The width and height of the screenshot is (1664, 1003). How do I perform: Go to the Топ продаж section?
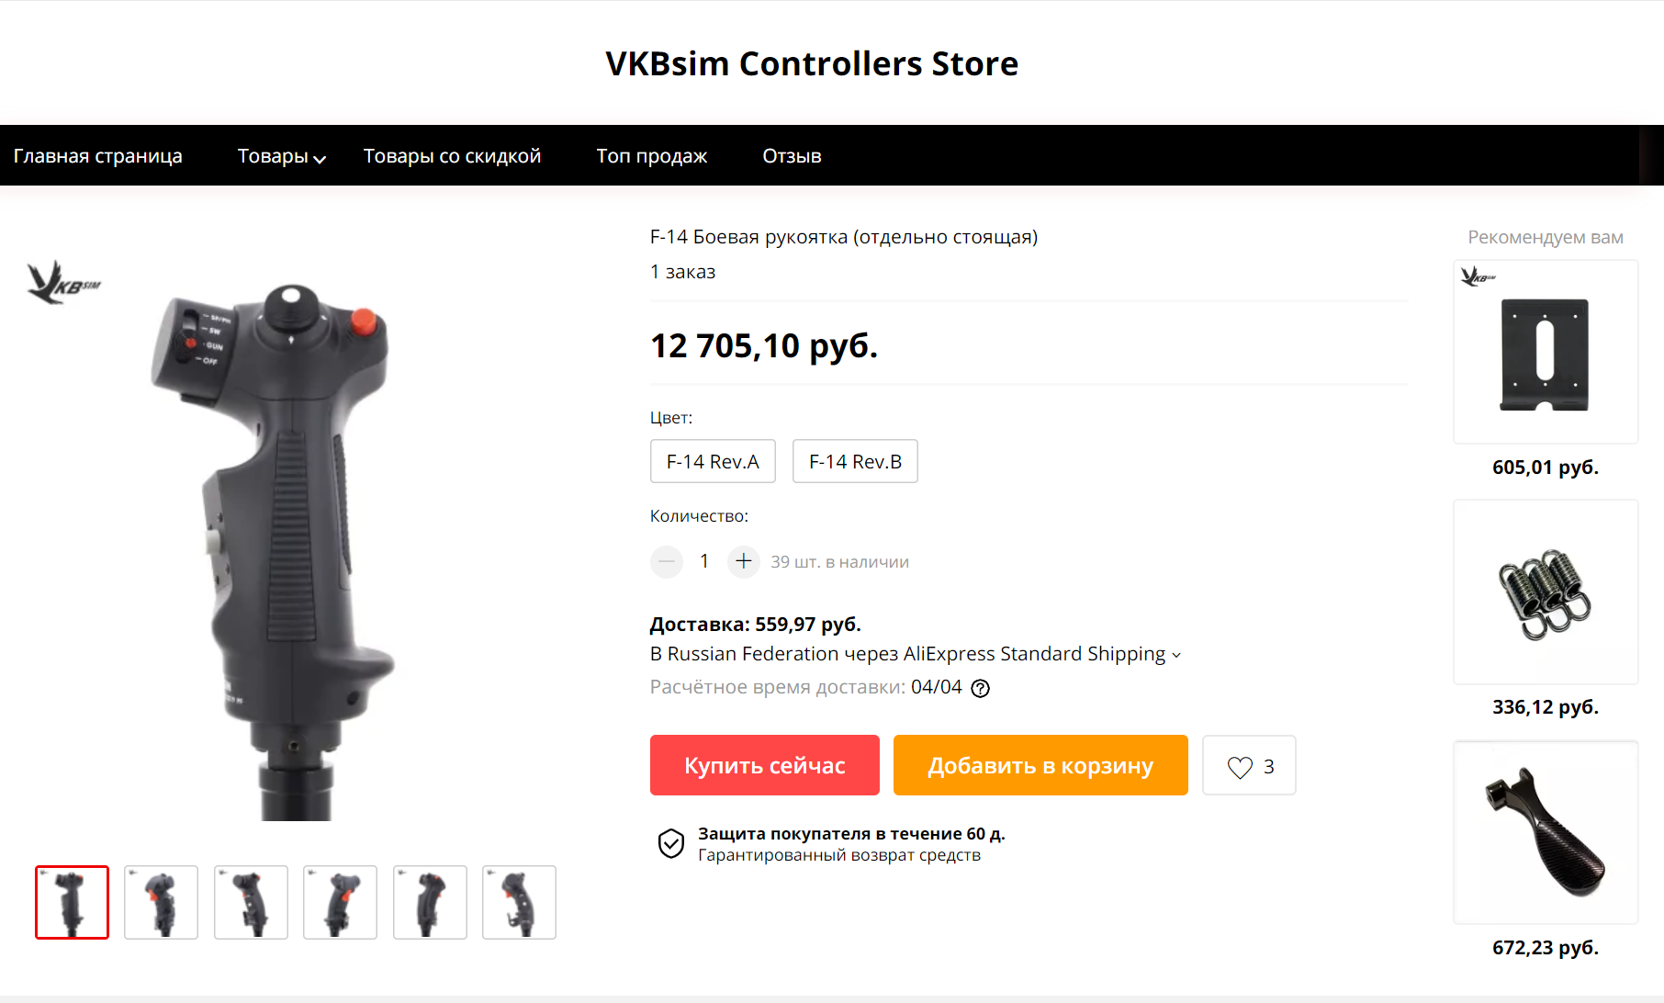(651, 156)
